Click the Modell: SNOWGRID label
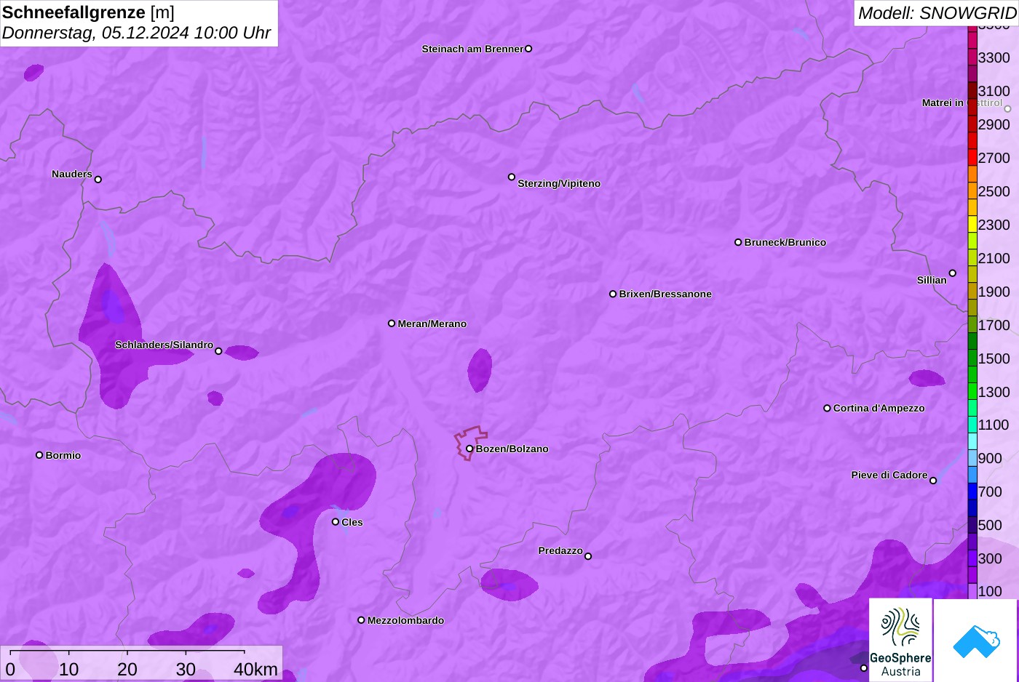Screen dimensions: 1019x682 937,13
